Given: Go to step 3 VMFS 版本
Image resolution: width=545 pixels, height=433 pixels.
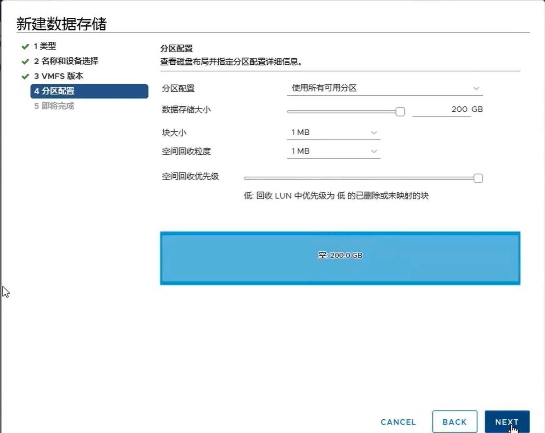Looking at the screenshot, I should click(x=59, y=76).
